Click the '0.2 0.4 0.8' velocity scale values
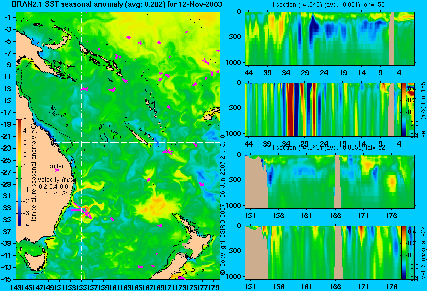This screenshot has height=291, width=427. 53,186
